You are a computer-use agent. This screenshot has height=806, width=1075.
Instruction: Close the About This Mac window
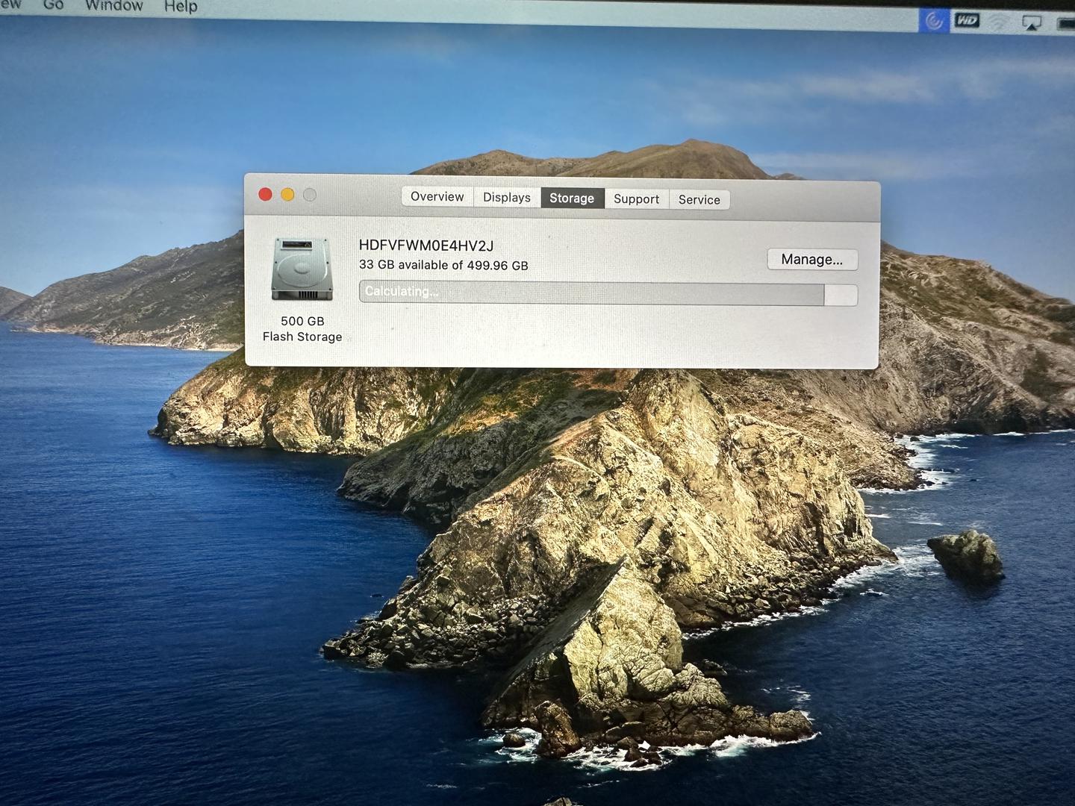(265, 194)
